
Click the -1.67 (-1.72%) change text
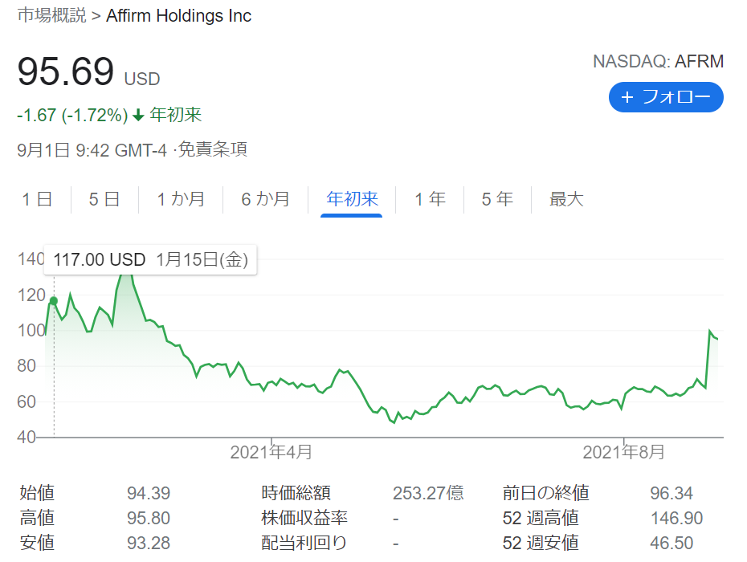[72, 115]
